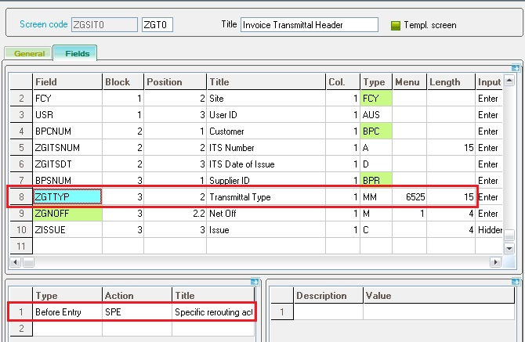The image size is (525, 342).
Task: Select the ZGTTYP field cell
Action: pyautogui.click(x=67, y=197)
